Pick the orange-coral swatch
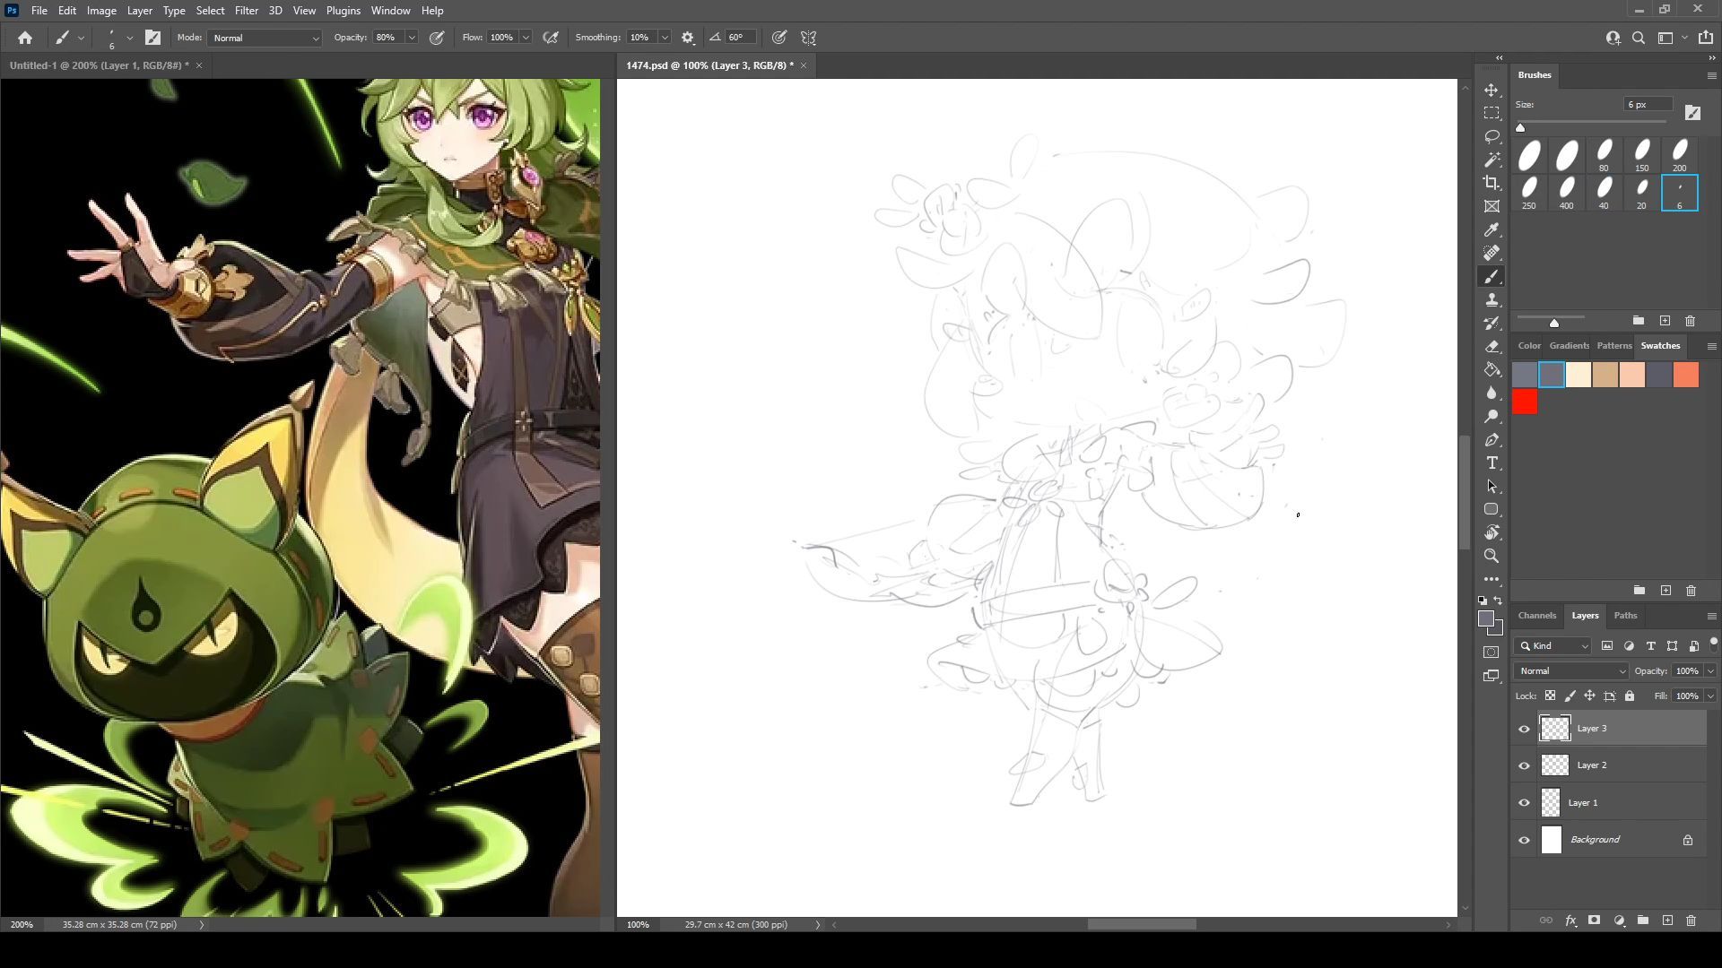This screenshot has width=1722, height=968. 1686,375
